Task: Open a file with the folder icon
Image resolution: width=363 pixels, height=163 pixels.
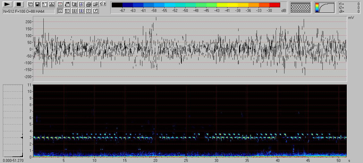Action: (x=96, y=4)
